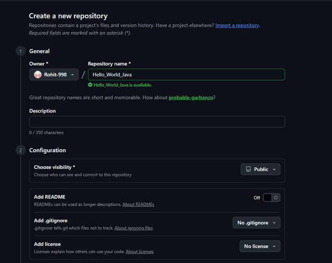332x263 pixels.
Task: Open the About licenses link
Action: click(140, 252)
